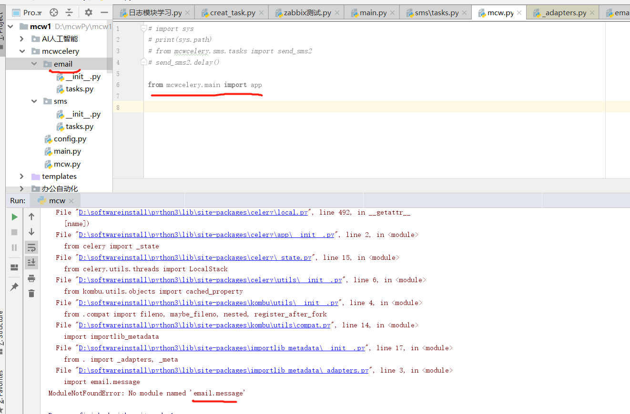630x414 pixels.
Task: Clear all console output with trash icon
Action: tap(31, 294)
